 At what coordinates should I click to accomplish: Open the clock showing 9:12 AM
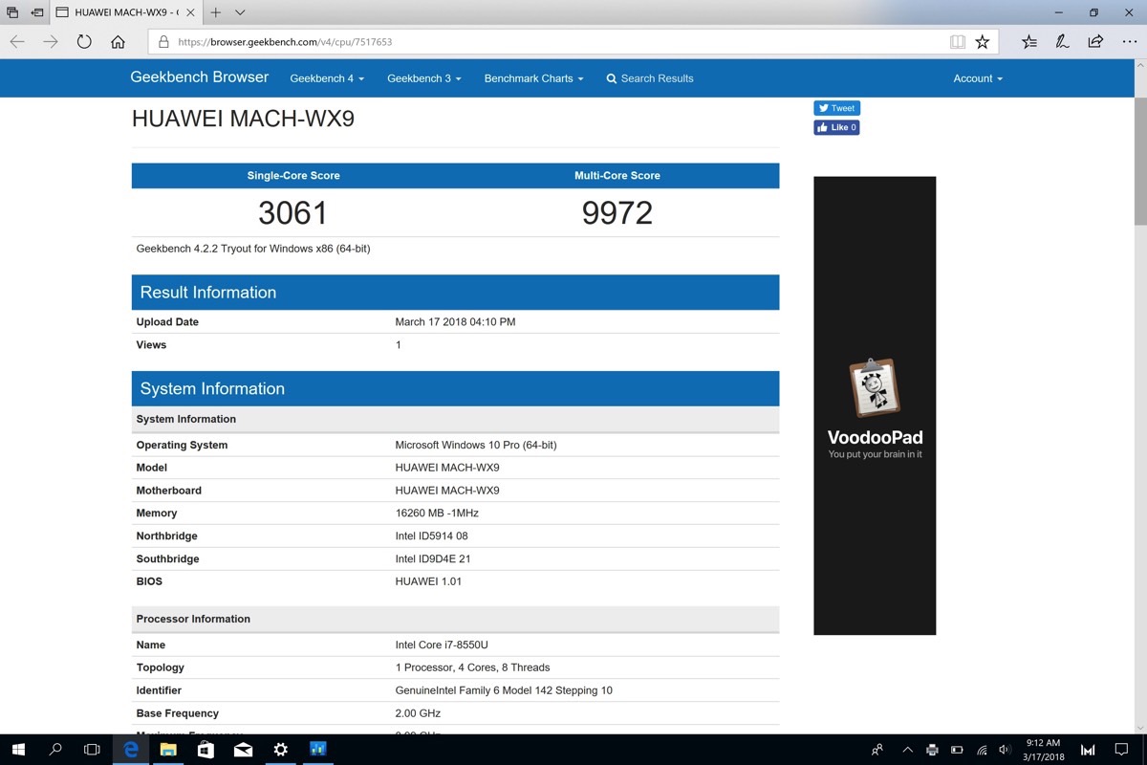[x=1043, y=750]
